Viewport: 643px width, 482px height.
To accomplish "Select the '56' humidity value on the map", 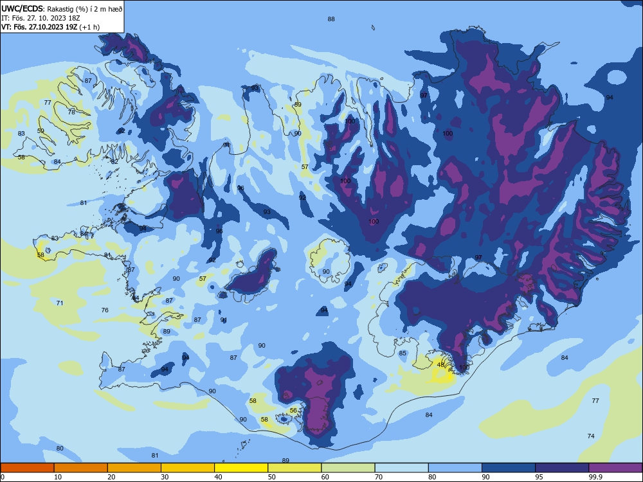I will 293,410.
